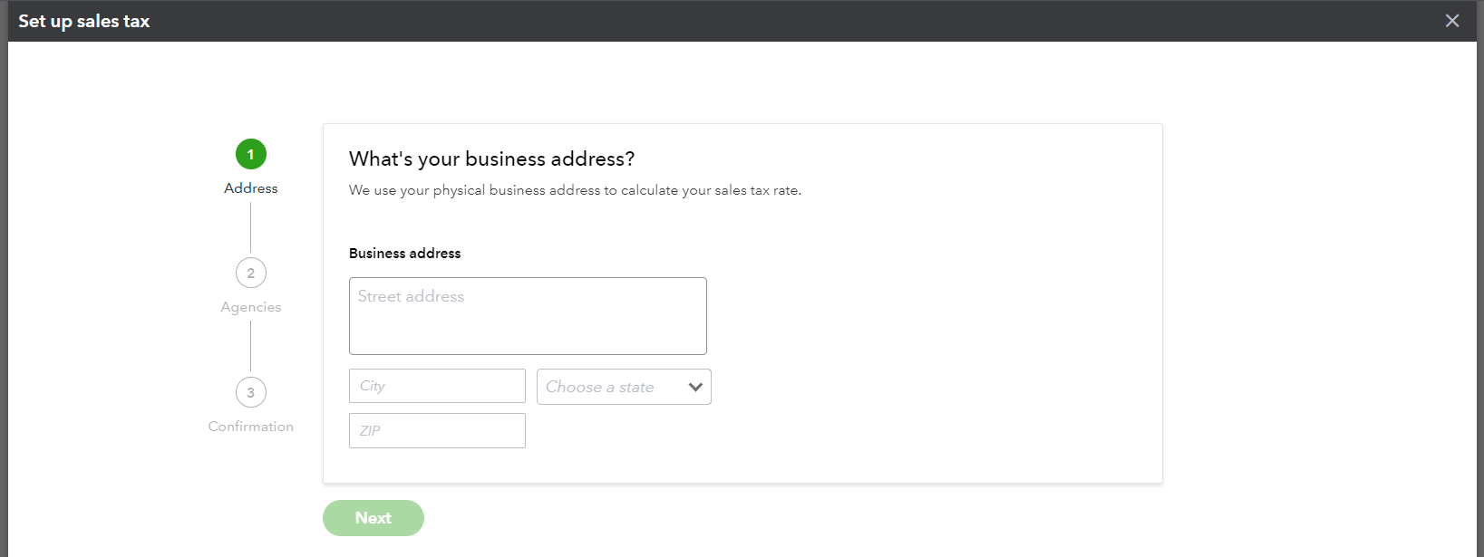Go to the Agencies step label
Screen dimensions: 1484x557
251,307
